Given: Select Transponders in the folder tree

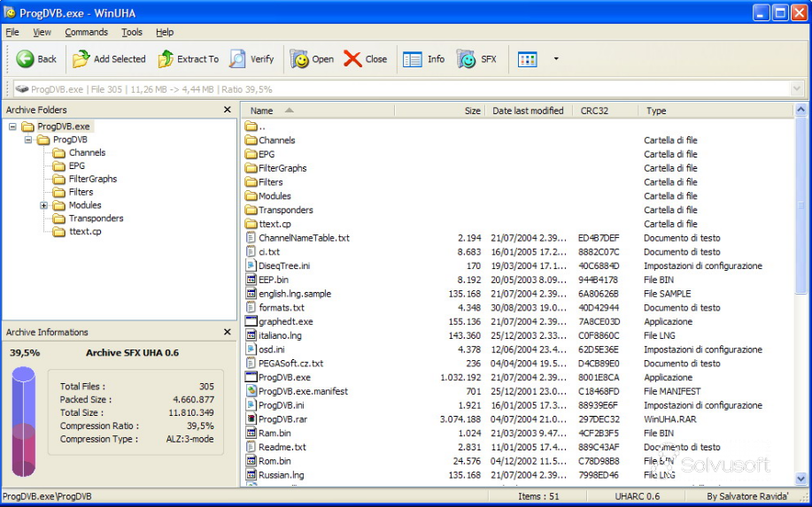Looking at the screenshot, I should click(x=97, y=219).
